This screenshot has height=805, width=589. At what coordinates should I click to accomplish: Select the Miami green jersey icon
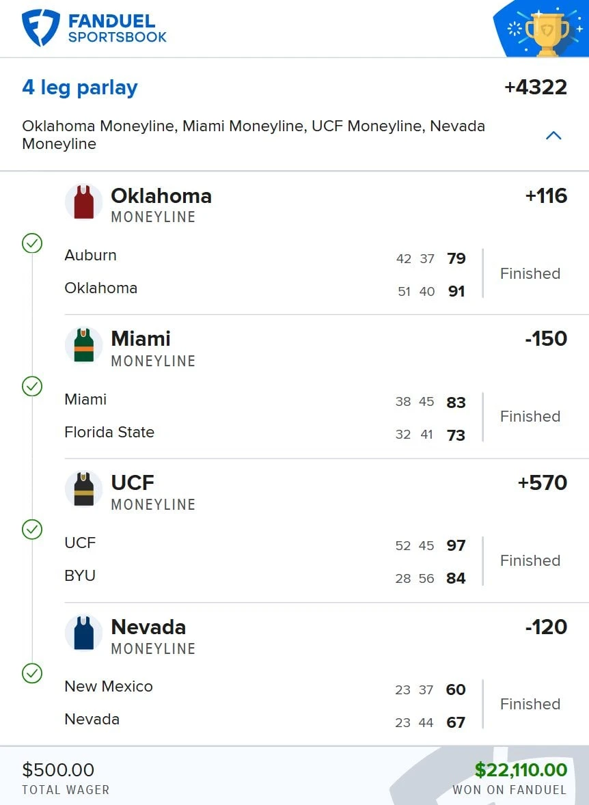click(x=83, y=346)
